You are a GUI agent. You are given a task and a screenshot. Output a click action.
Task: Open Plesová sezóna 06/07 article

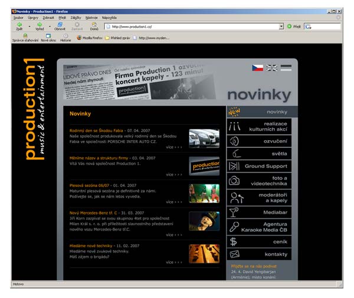pyautogui.click(x=89, y=185)
